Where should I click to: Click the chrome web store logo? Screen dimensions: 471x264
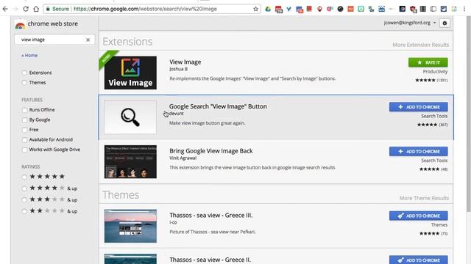click(x=20, y=25)
